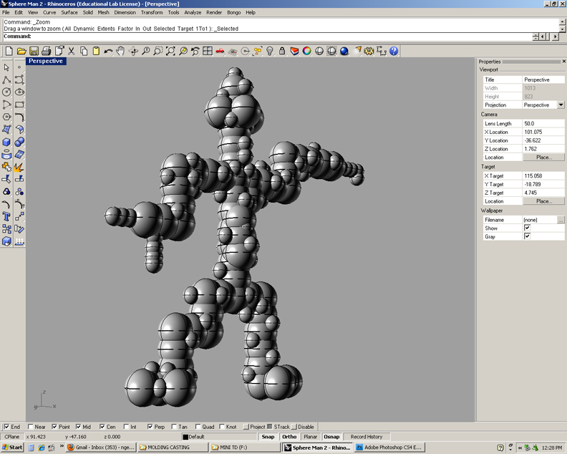Click the Place button for Camera location
Image resolution: width=567 pixels, height=454 pixels.
(543, 158)
